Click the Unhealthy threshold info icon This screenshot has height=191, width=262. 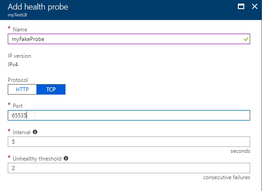coord(66,158)
